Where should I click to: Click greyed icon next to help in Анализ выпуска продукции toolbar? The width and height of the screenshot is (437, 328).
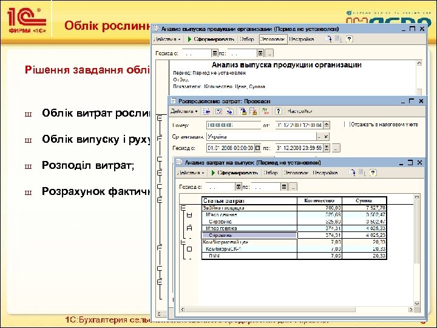338,39
